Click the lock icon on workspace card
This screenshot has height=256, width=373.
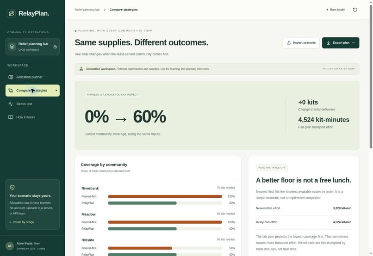click(55, 47)
